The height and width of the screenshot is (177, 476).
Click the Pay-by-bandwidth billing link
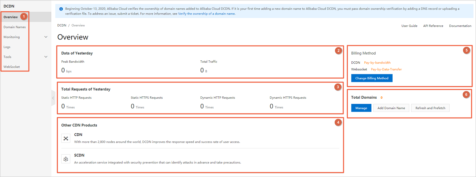tap(377, 63)
